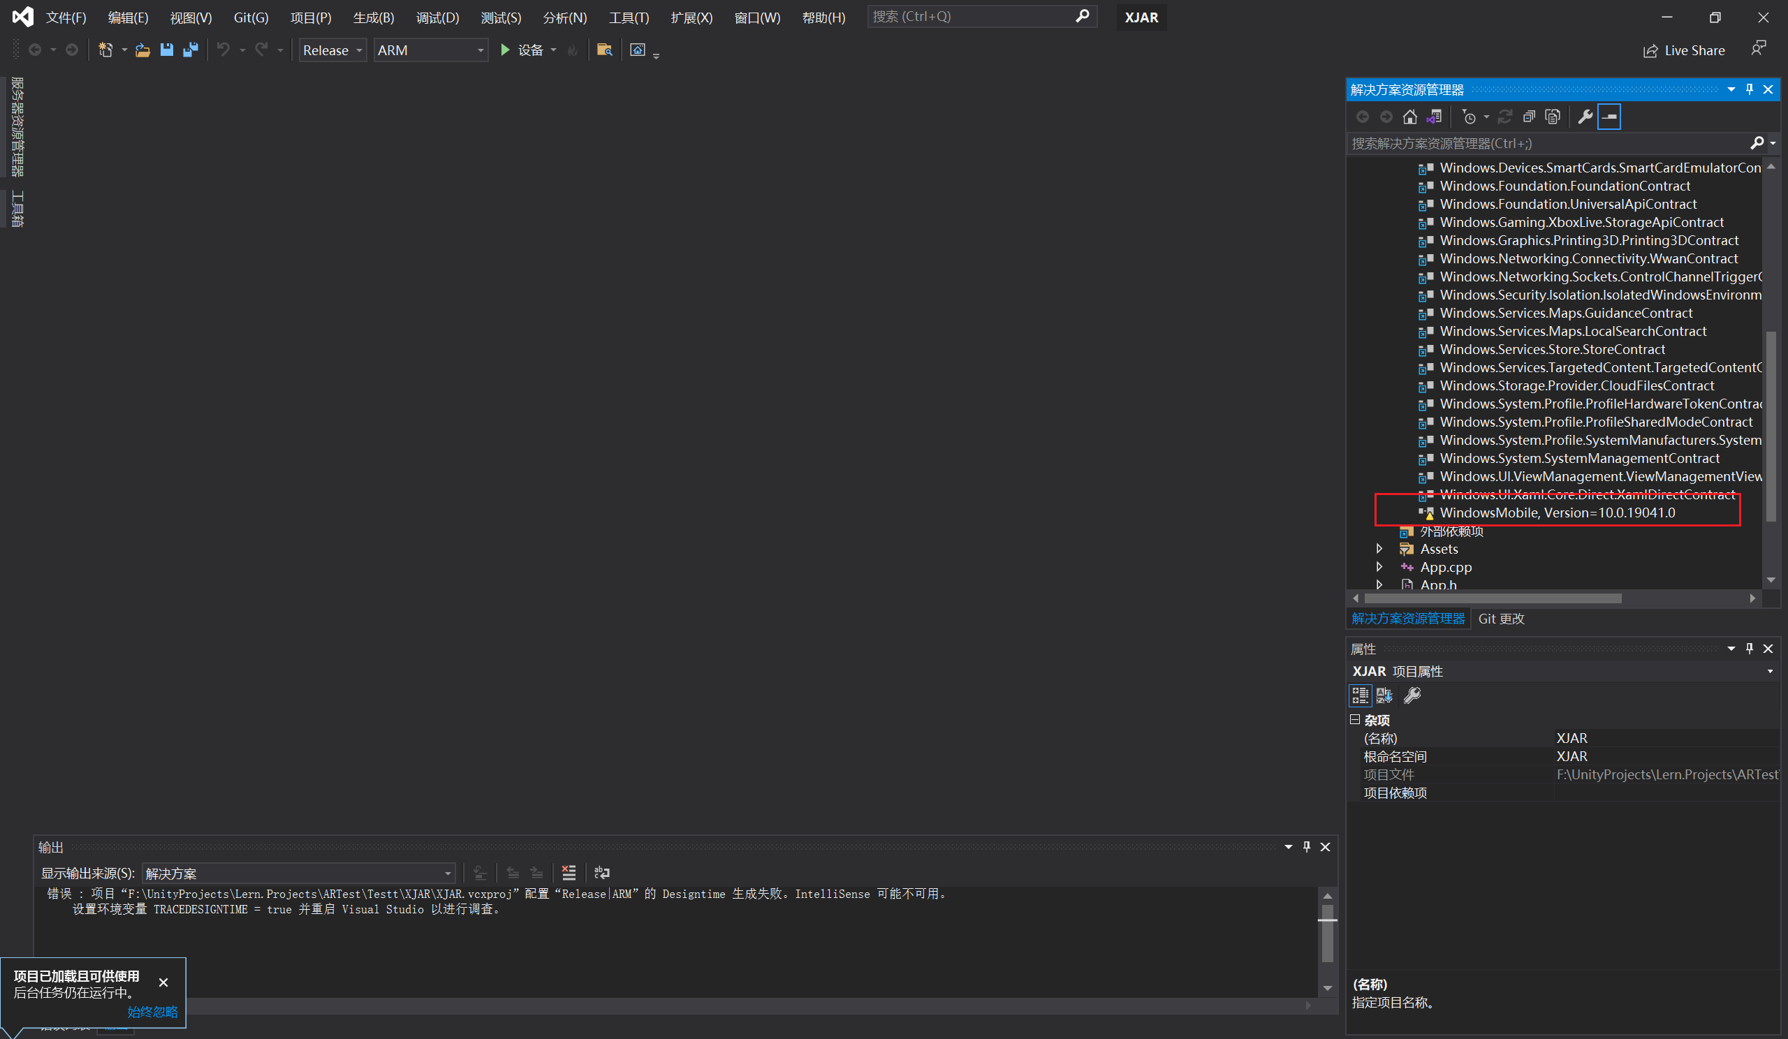Click the Property Pages wrench icon in Properties panel
This screenshot has width=1788, height=1039.
tap(1412, 695)
